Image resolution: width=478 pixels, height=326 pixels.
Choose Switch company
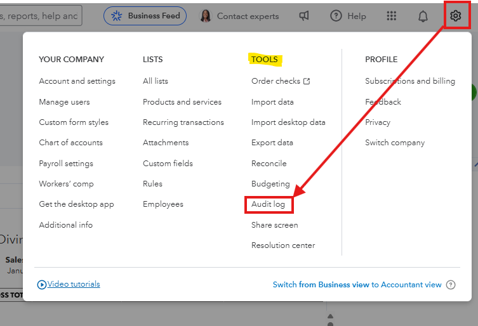tap(395, 143)
